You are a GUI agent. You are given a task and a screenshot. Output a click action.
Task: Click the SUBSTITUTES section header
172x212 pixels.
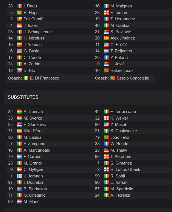23,97
